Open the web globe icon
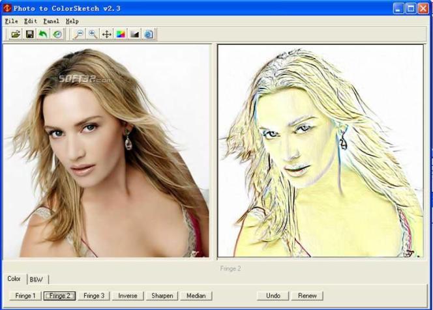The width and height of the screenshot is (433, 310). pyautogui.click(x=149, y=35)
